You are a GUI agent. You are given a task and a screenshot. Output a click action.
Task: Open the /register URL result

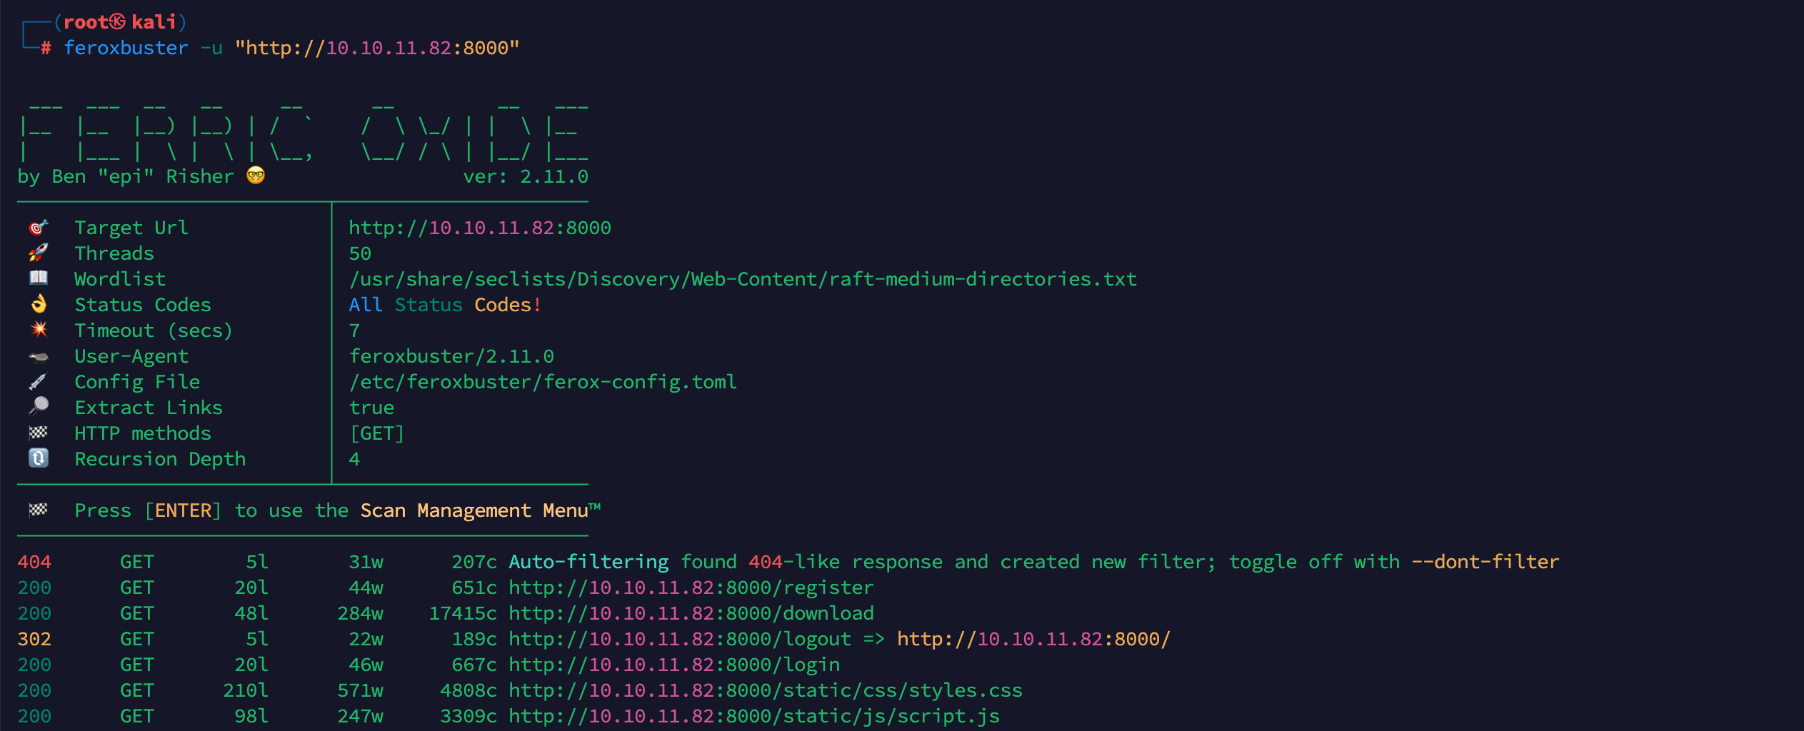tap(691, 588)
